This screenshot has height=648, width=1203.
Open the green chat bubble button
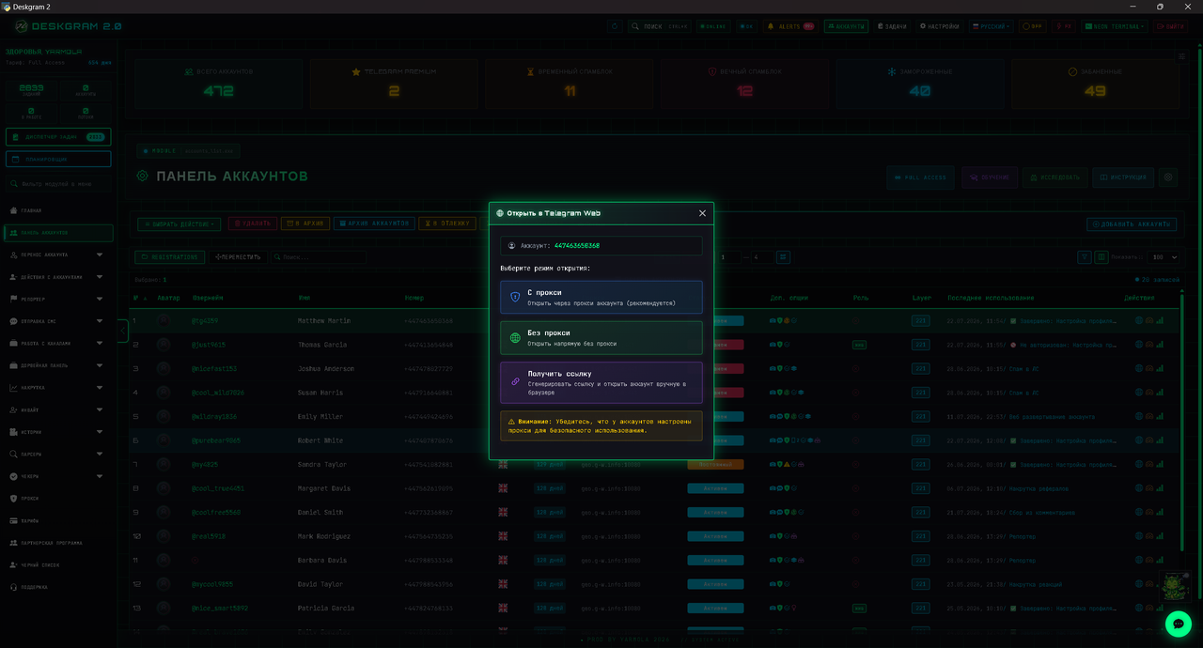coord(1178,624)
